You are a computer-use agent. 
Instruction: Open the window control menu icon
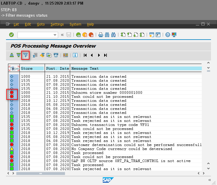pos(8,24)
